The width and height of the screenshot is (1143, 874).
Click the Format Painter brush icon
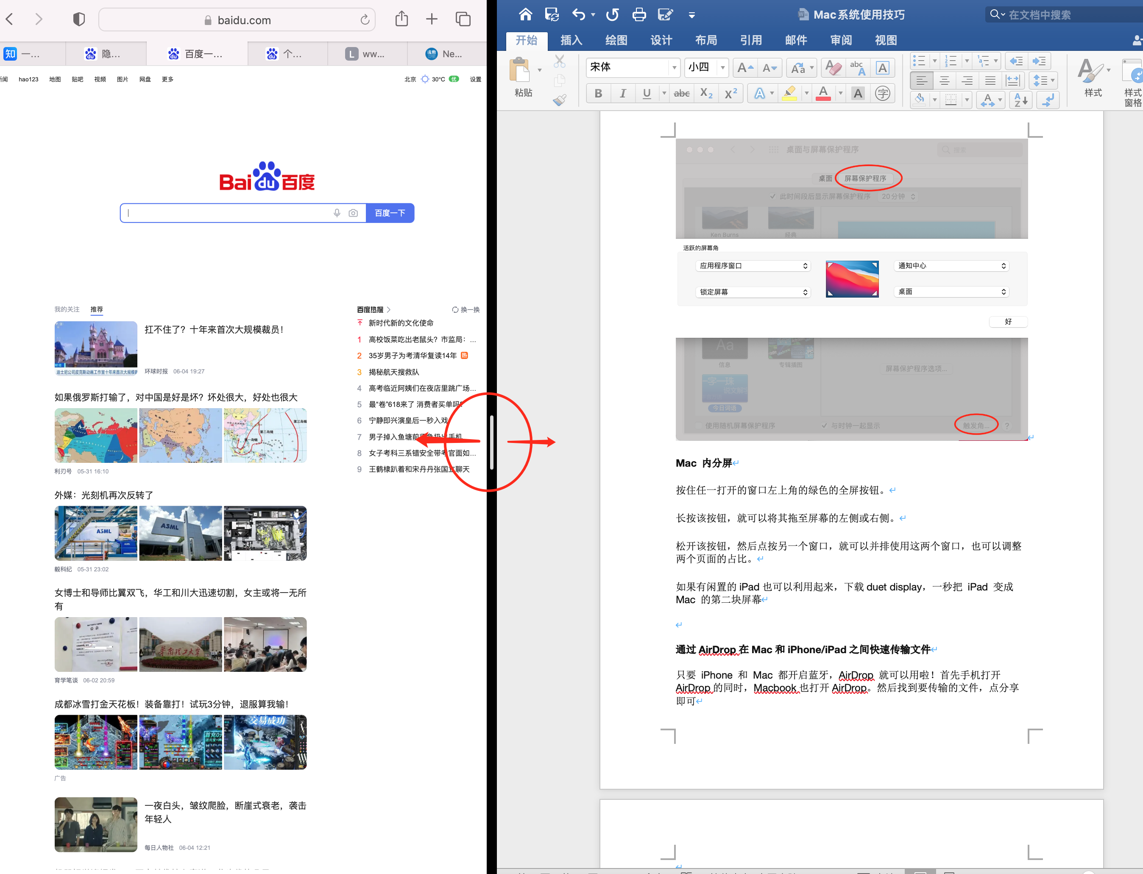coord(559,100)
